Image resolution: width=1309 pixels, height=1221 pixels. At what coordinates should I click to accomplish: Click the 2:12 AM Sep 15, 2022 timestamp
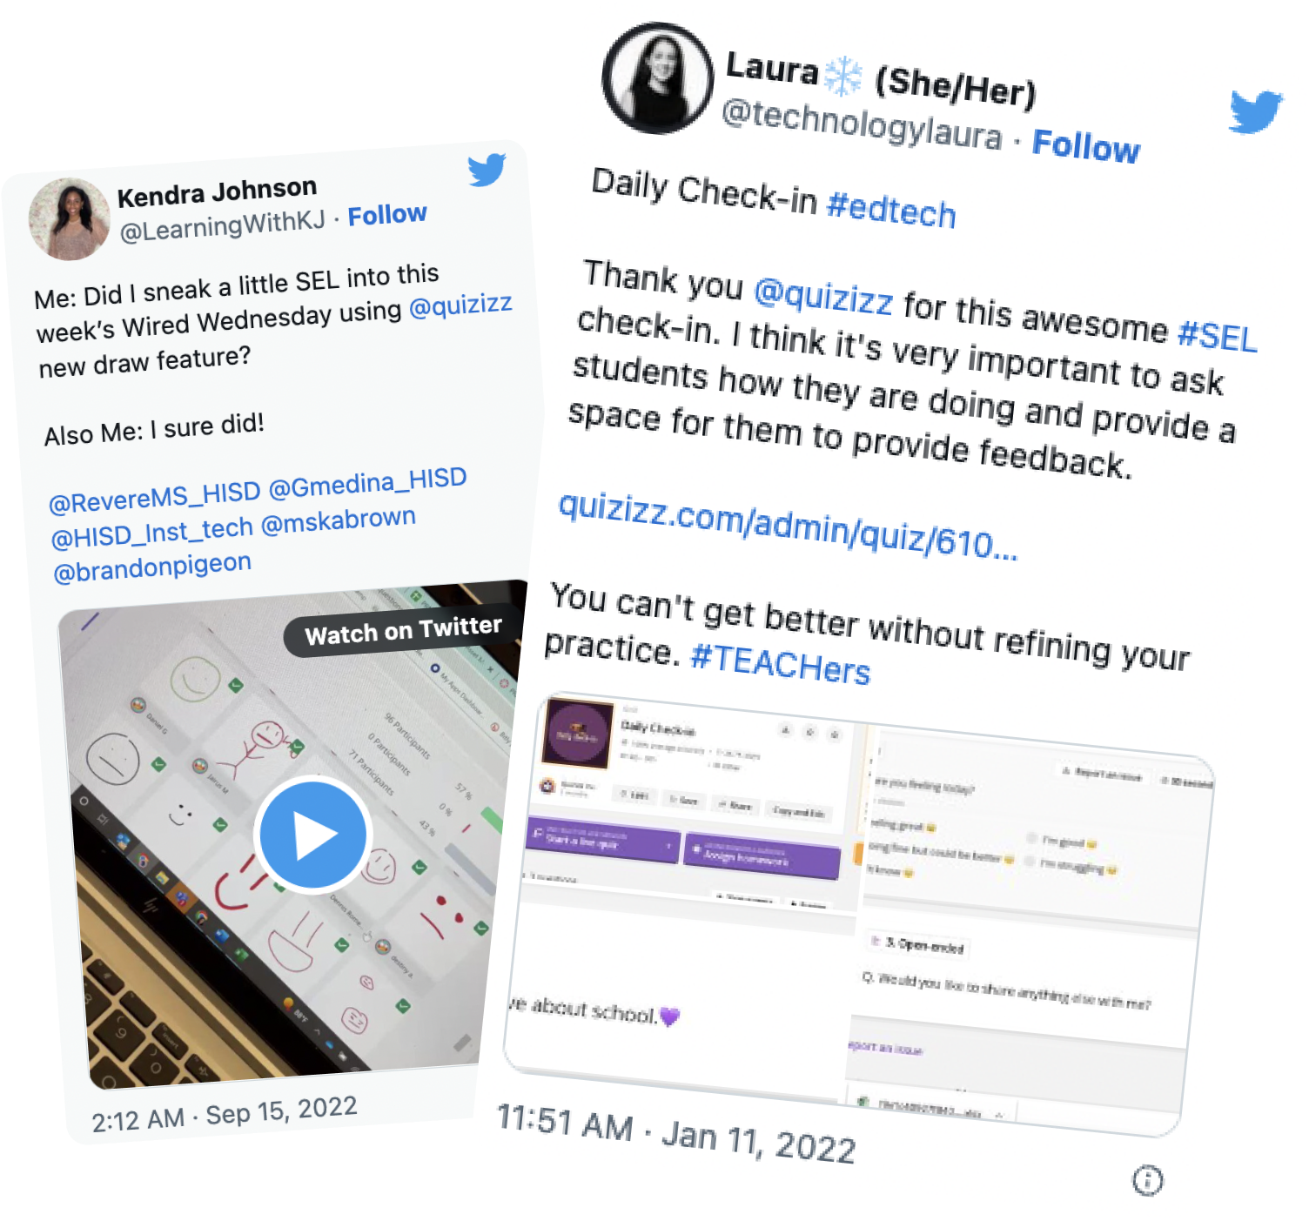(x=225, y=1113)
